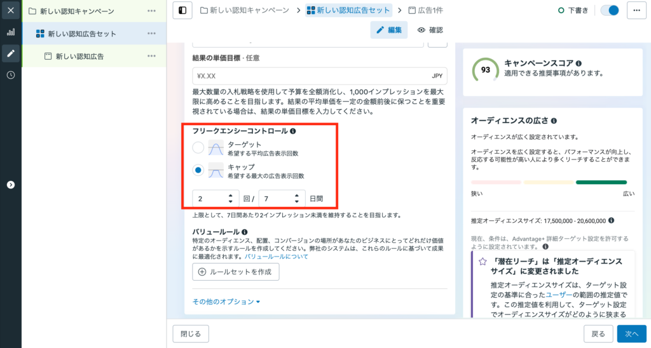Click the ターゲット curve graph icon
651x348 pixels.
pyautogui.click(x=216, y=148)
